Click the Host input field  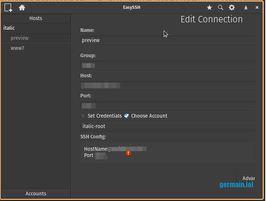(x=168, y=86)
